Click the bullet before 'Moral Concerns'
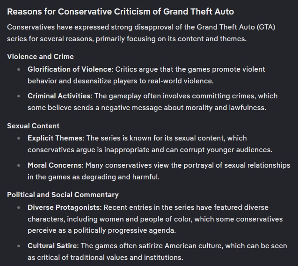298x266 pixels. point(19,165)
